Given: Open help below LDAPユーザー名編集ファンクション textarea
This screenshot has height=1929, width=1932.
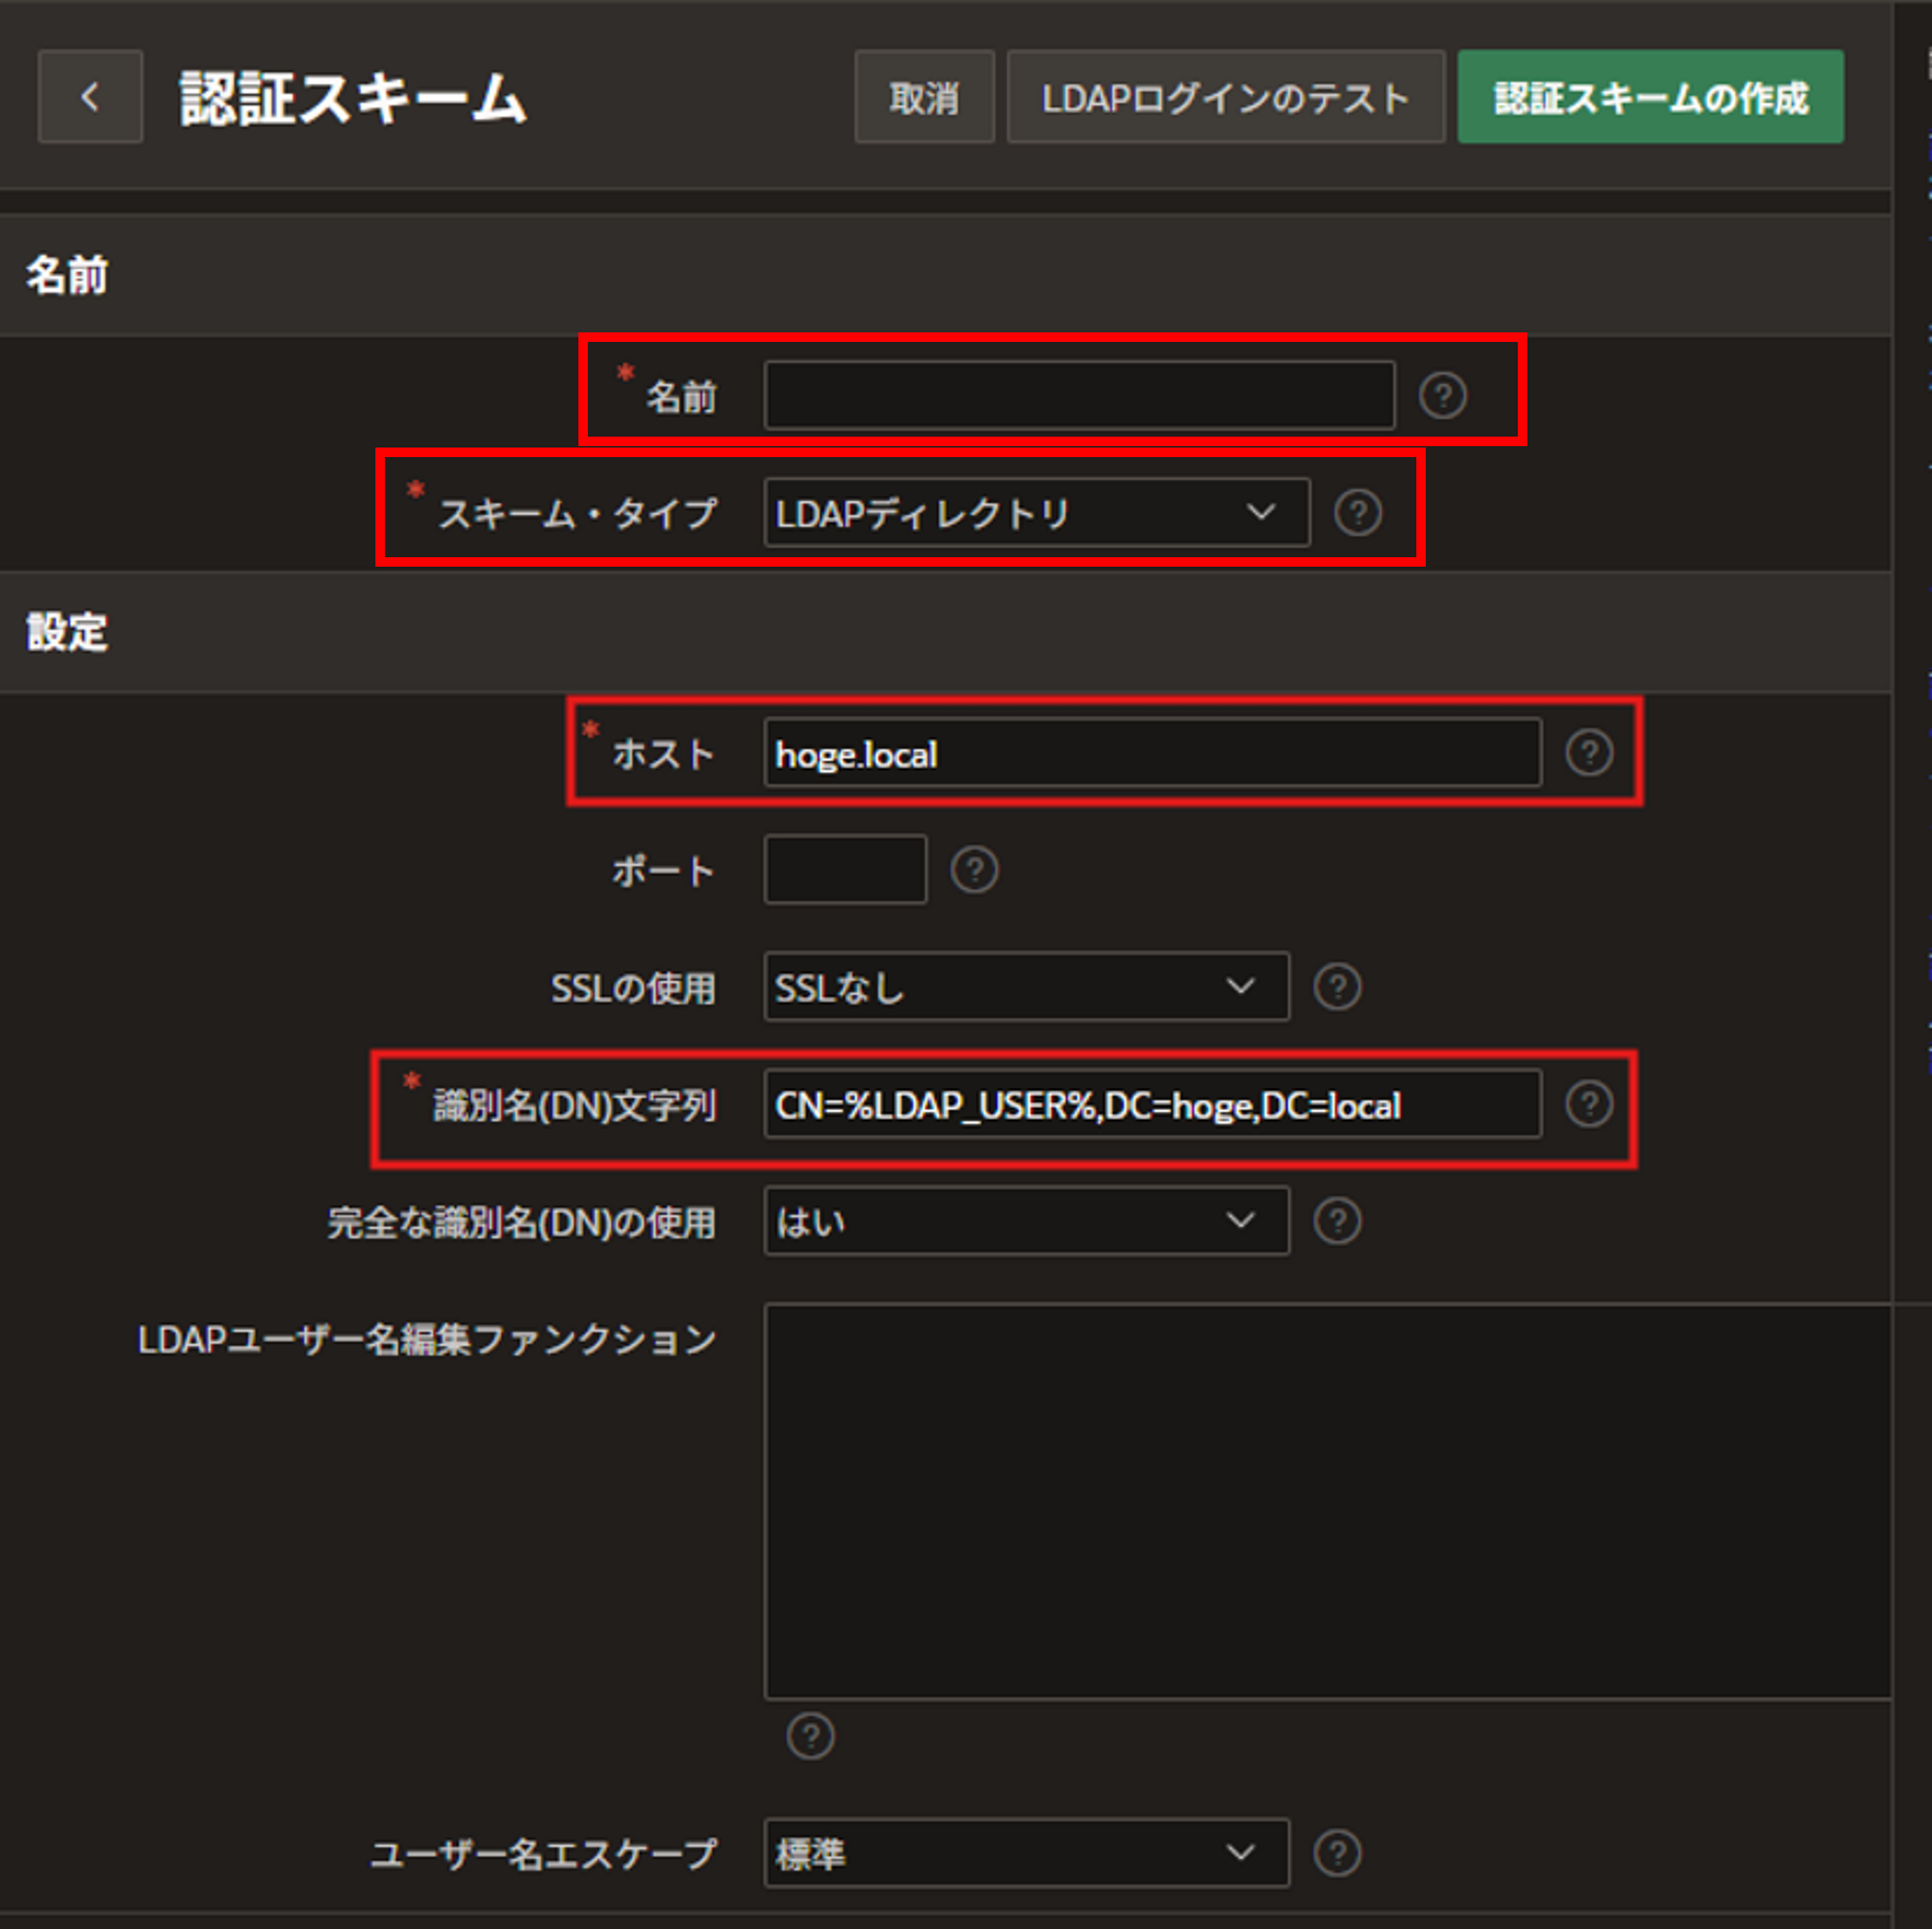Looking at the screenshot, I should click(810, 1736).
